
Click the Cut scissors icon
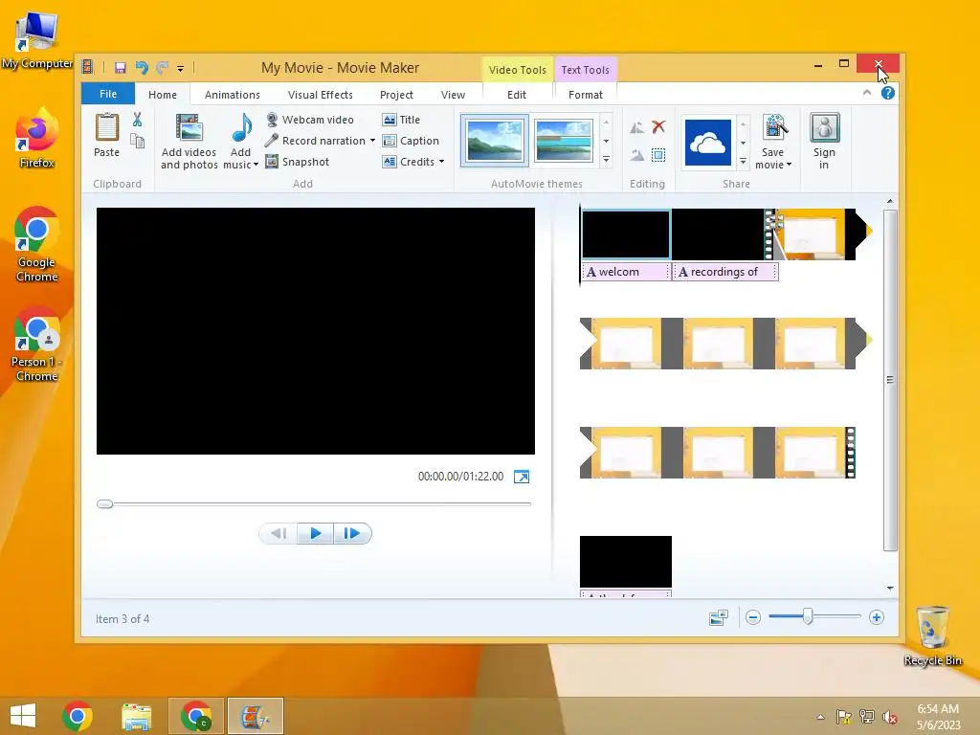point(138,120)
